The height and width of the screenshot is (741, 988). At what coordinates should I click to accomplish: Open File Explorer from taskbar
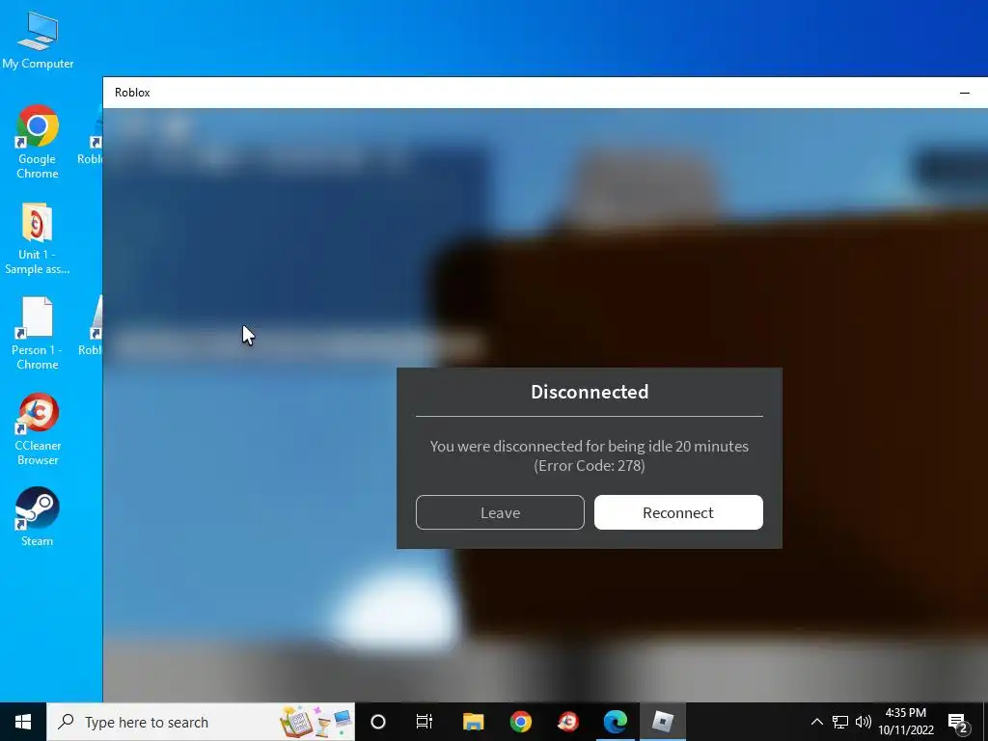tap(473, 722)
